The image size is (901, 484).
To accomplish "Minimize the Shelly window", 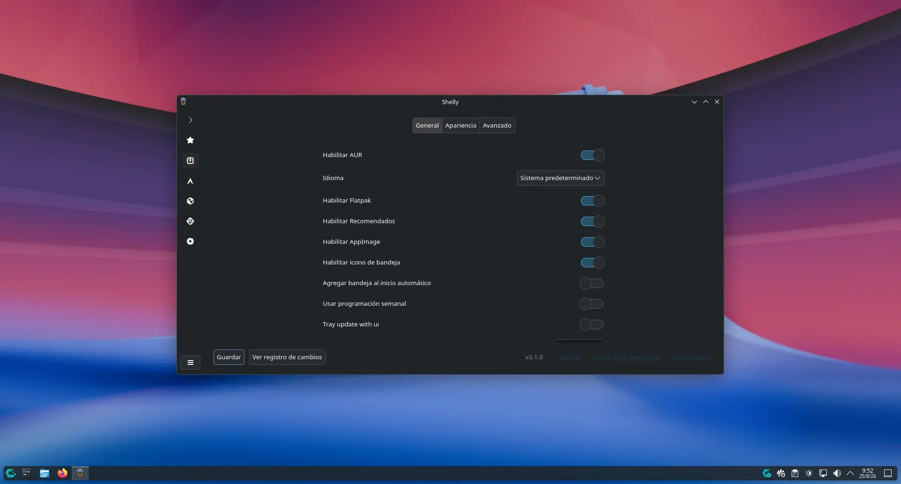I will coord(695,102).
